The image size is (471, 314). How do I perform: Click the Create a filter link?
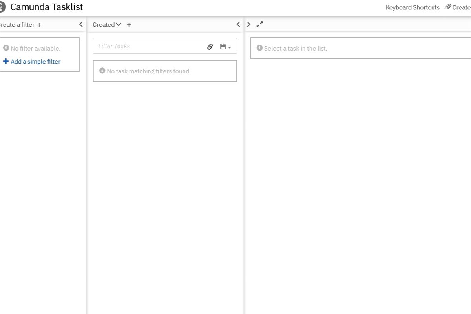click(20, 25)
